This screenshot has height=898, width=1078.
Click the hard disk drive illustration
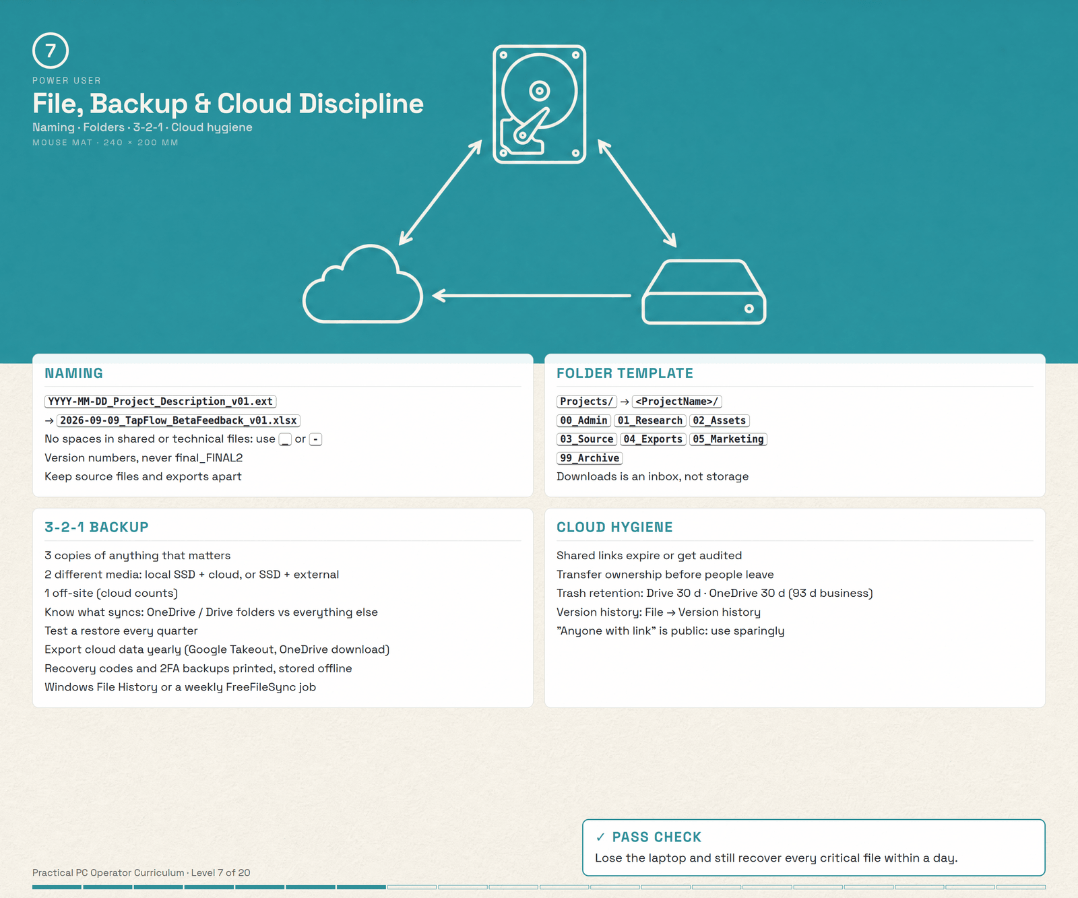[539, 104]
